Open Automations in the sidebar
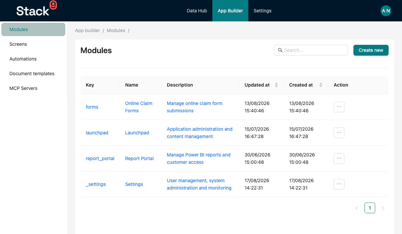Screen dimensions: 402x234 click(33, 59)
